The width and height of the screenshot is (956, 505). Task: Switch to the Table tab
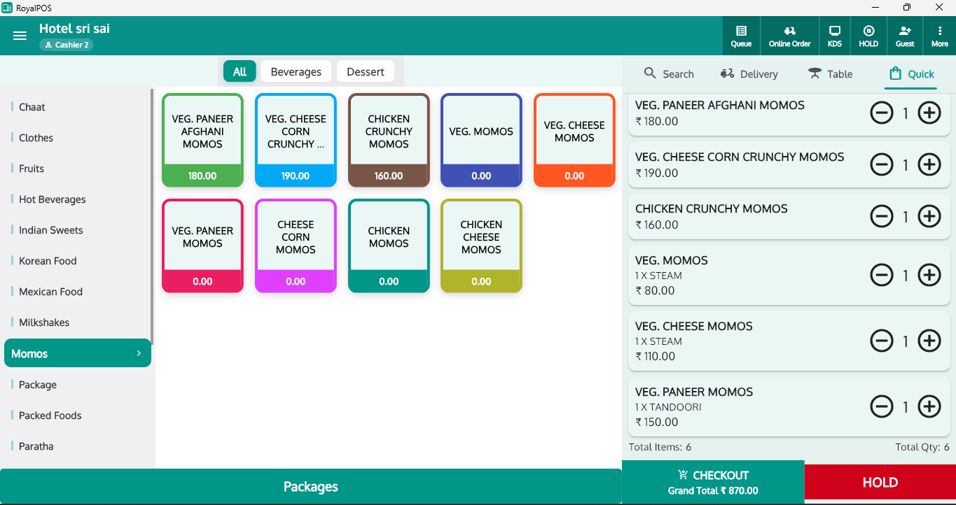tap(830, 73)
